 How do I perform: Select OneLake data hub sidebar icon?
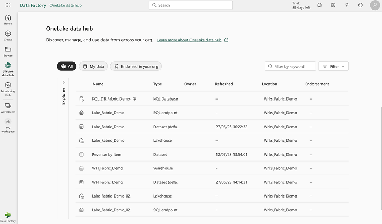(8, 69)
